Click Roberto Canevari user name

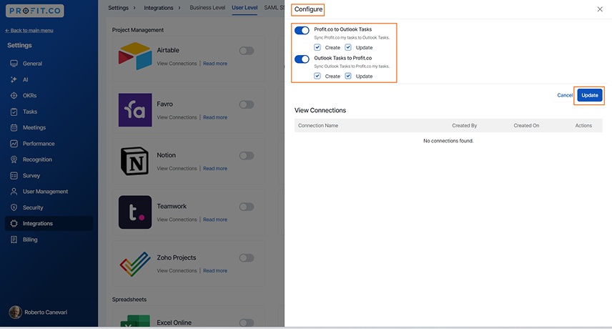click(46, 313)
